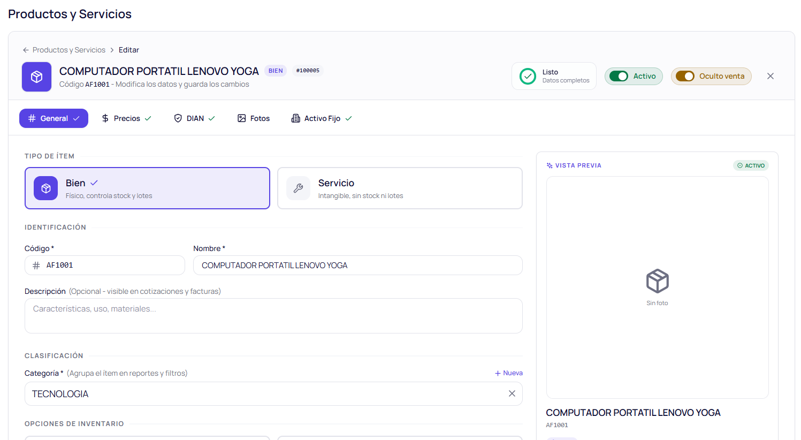Clear the TECNOLOGIA category with its X

click(512, 393)
